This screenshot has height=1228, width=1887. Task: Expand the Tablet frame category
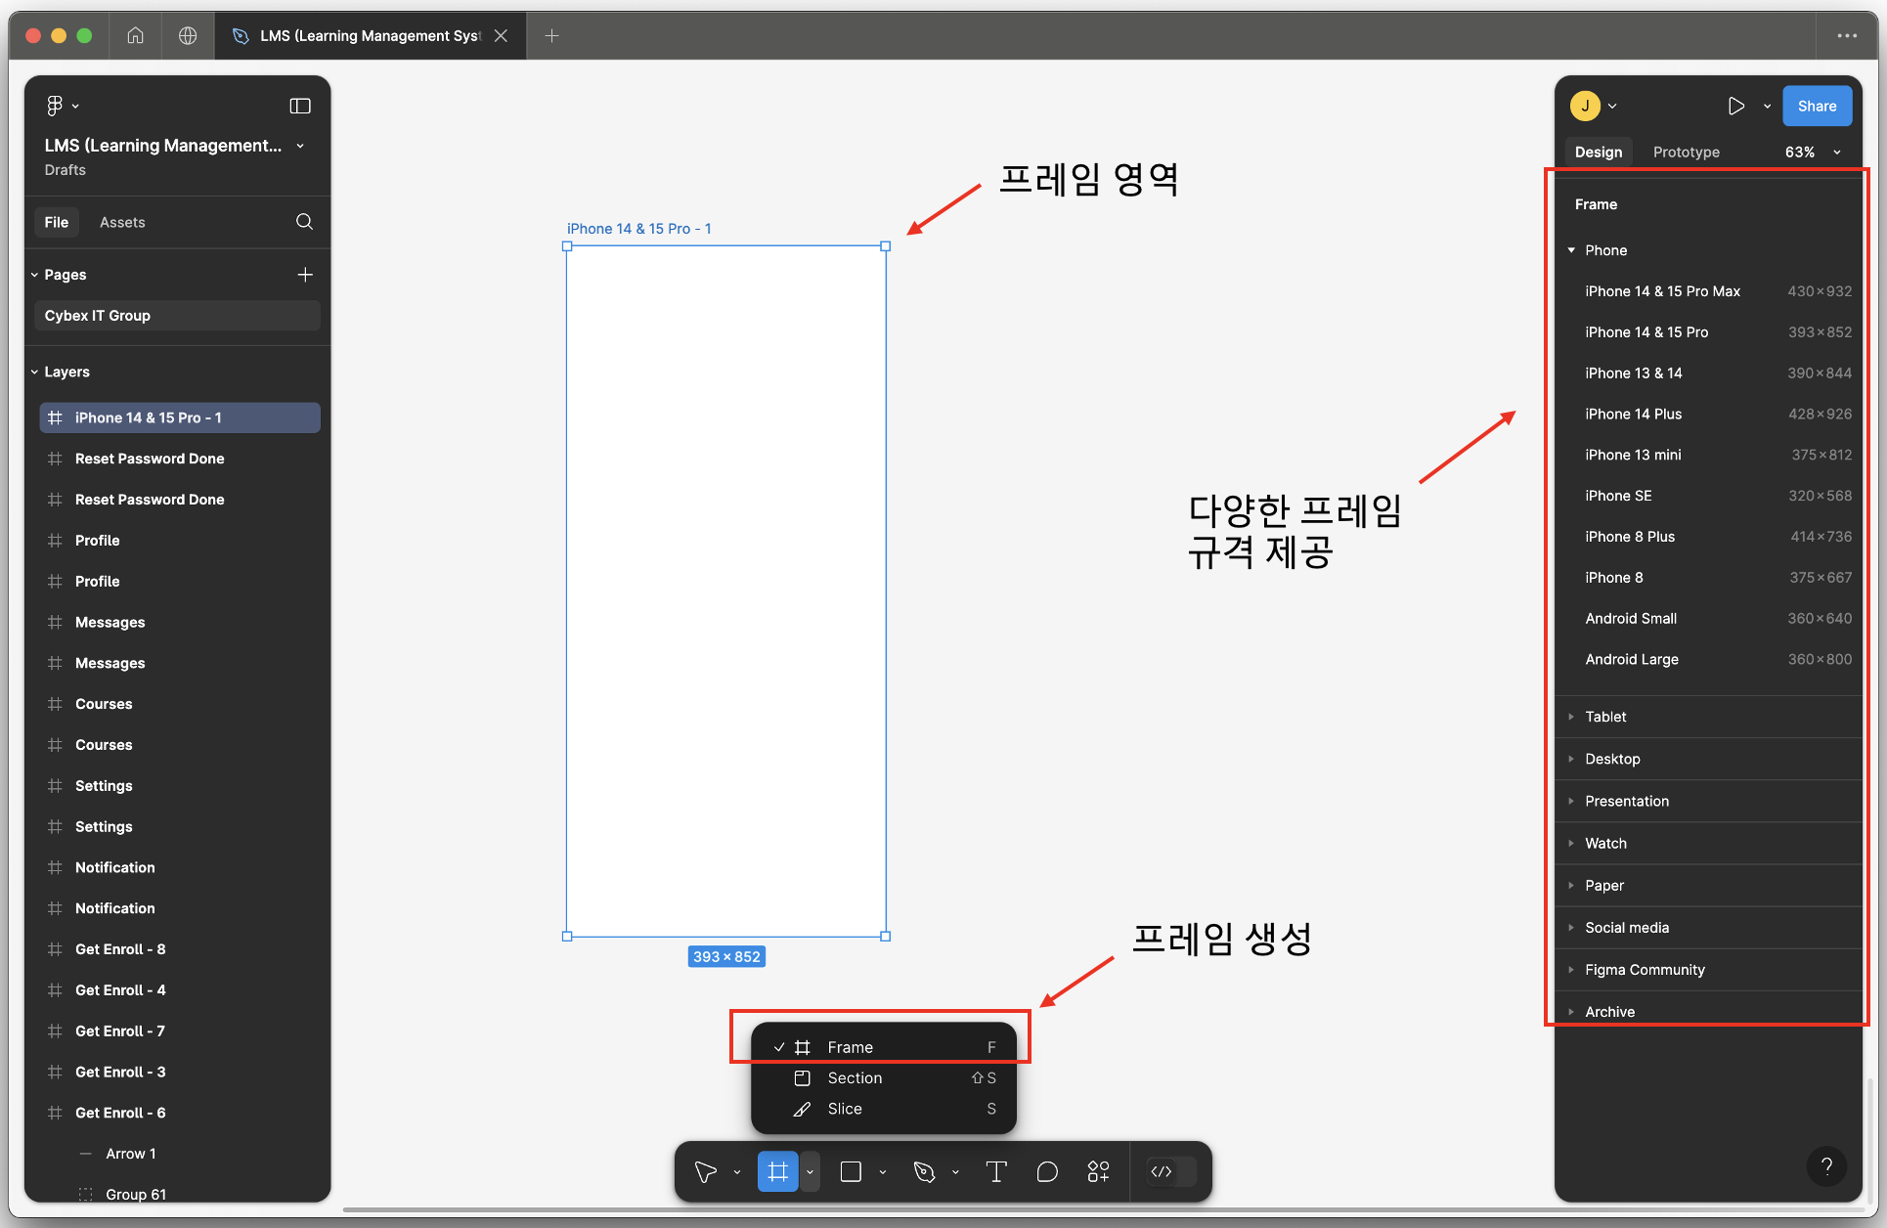coord(1571,717)
